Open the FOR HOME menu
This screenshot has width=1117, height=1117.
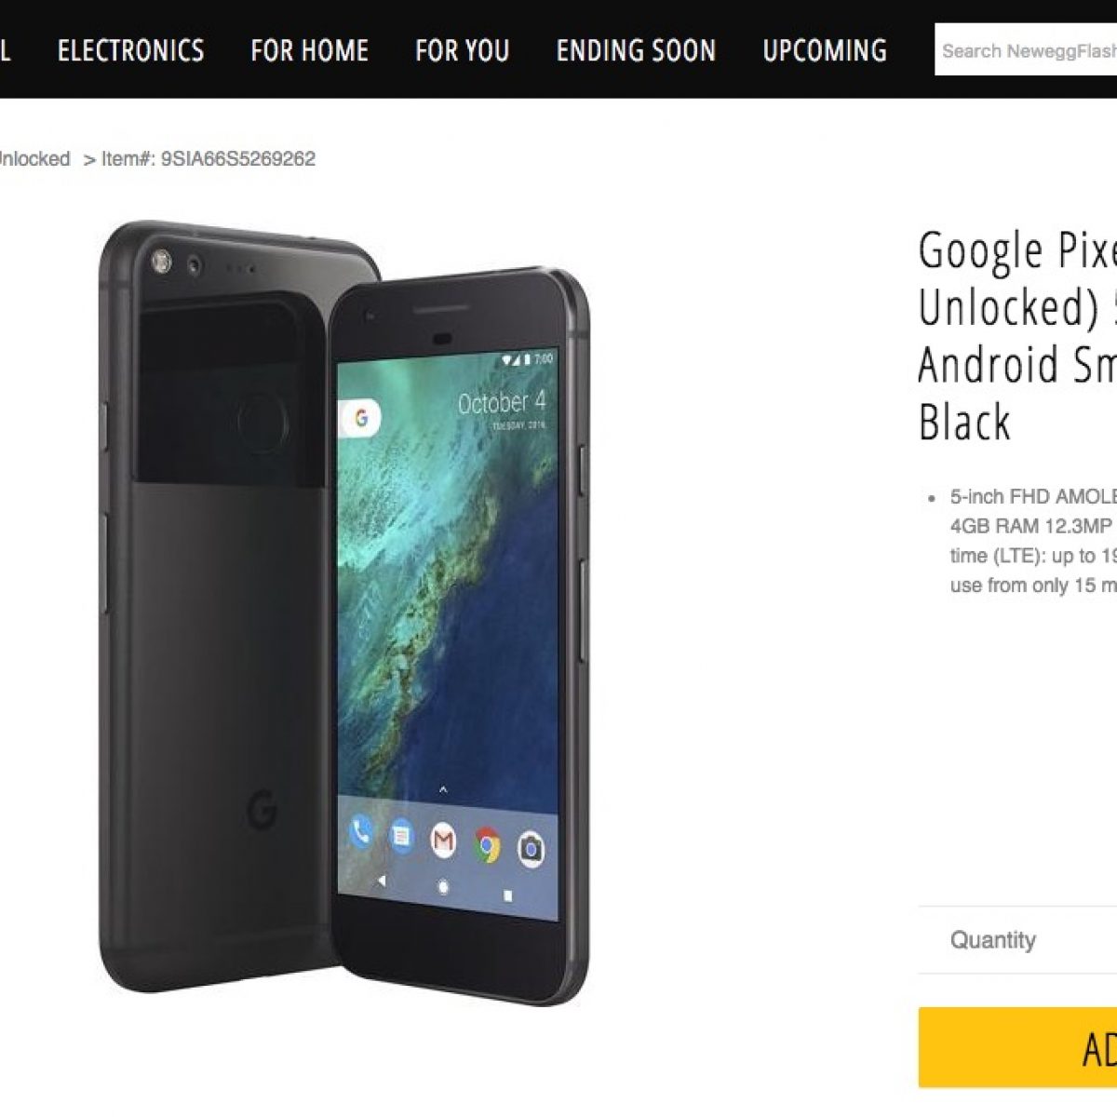pos(310,50)
